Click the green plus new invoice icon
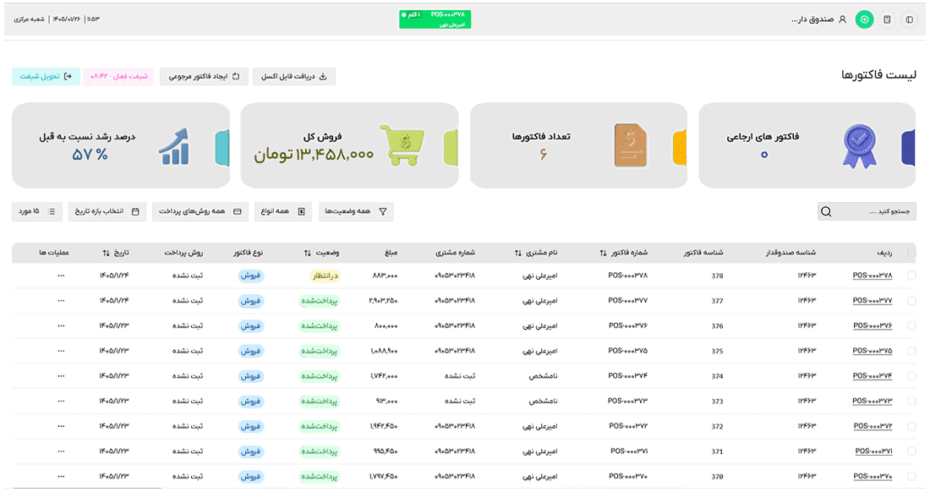This screenshot has width=930, height=492. pos(864,19)
